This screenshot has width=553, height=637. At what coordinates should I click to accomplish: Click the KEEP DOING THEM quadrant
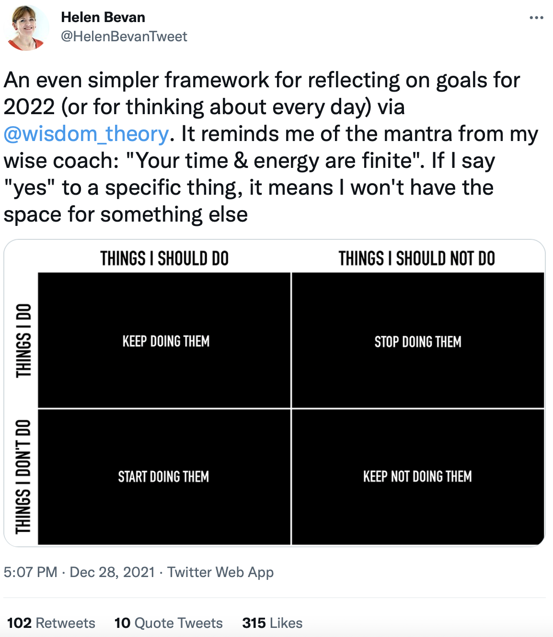(x=164, y=341)
